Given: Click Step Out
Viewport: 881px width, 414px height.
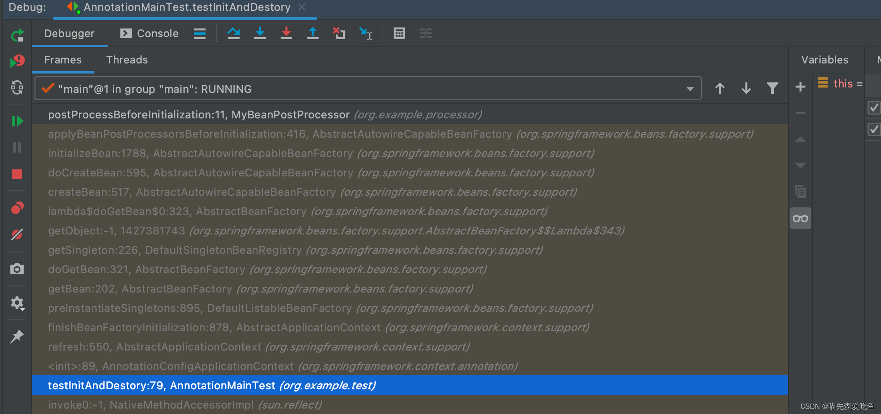Looking at the screenshot, I should click(312, 33).
